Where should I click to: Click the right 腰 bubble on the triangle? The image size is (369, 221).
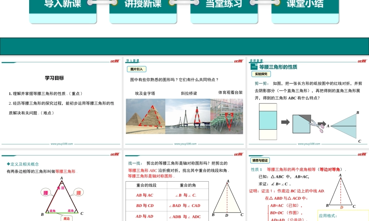point(78,193)
